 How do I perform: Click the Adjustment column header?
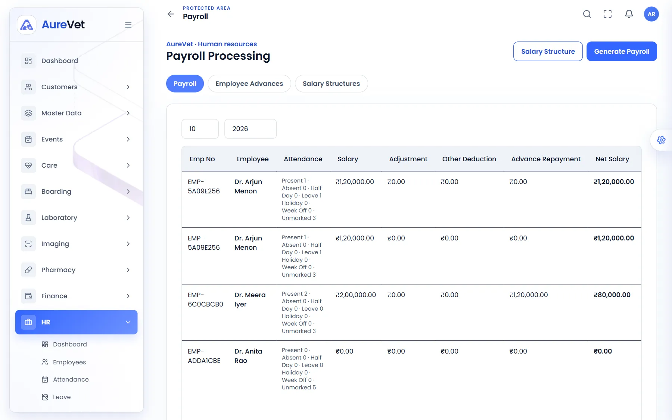click(408, 159)
